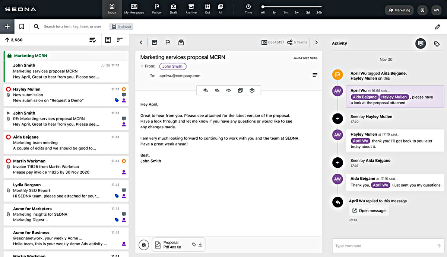
Task: Open the All mailbox tab
Action: (221, 9)
